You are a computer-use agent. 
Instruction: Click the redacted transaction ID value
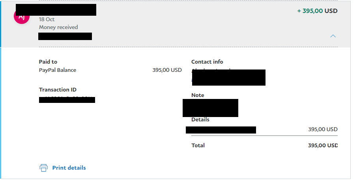[67, 100]
